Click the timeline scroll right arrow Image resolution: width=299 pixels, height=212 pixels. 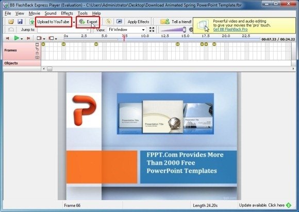(x=293, y=69)
